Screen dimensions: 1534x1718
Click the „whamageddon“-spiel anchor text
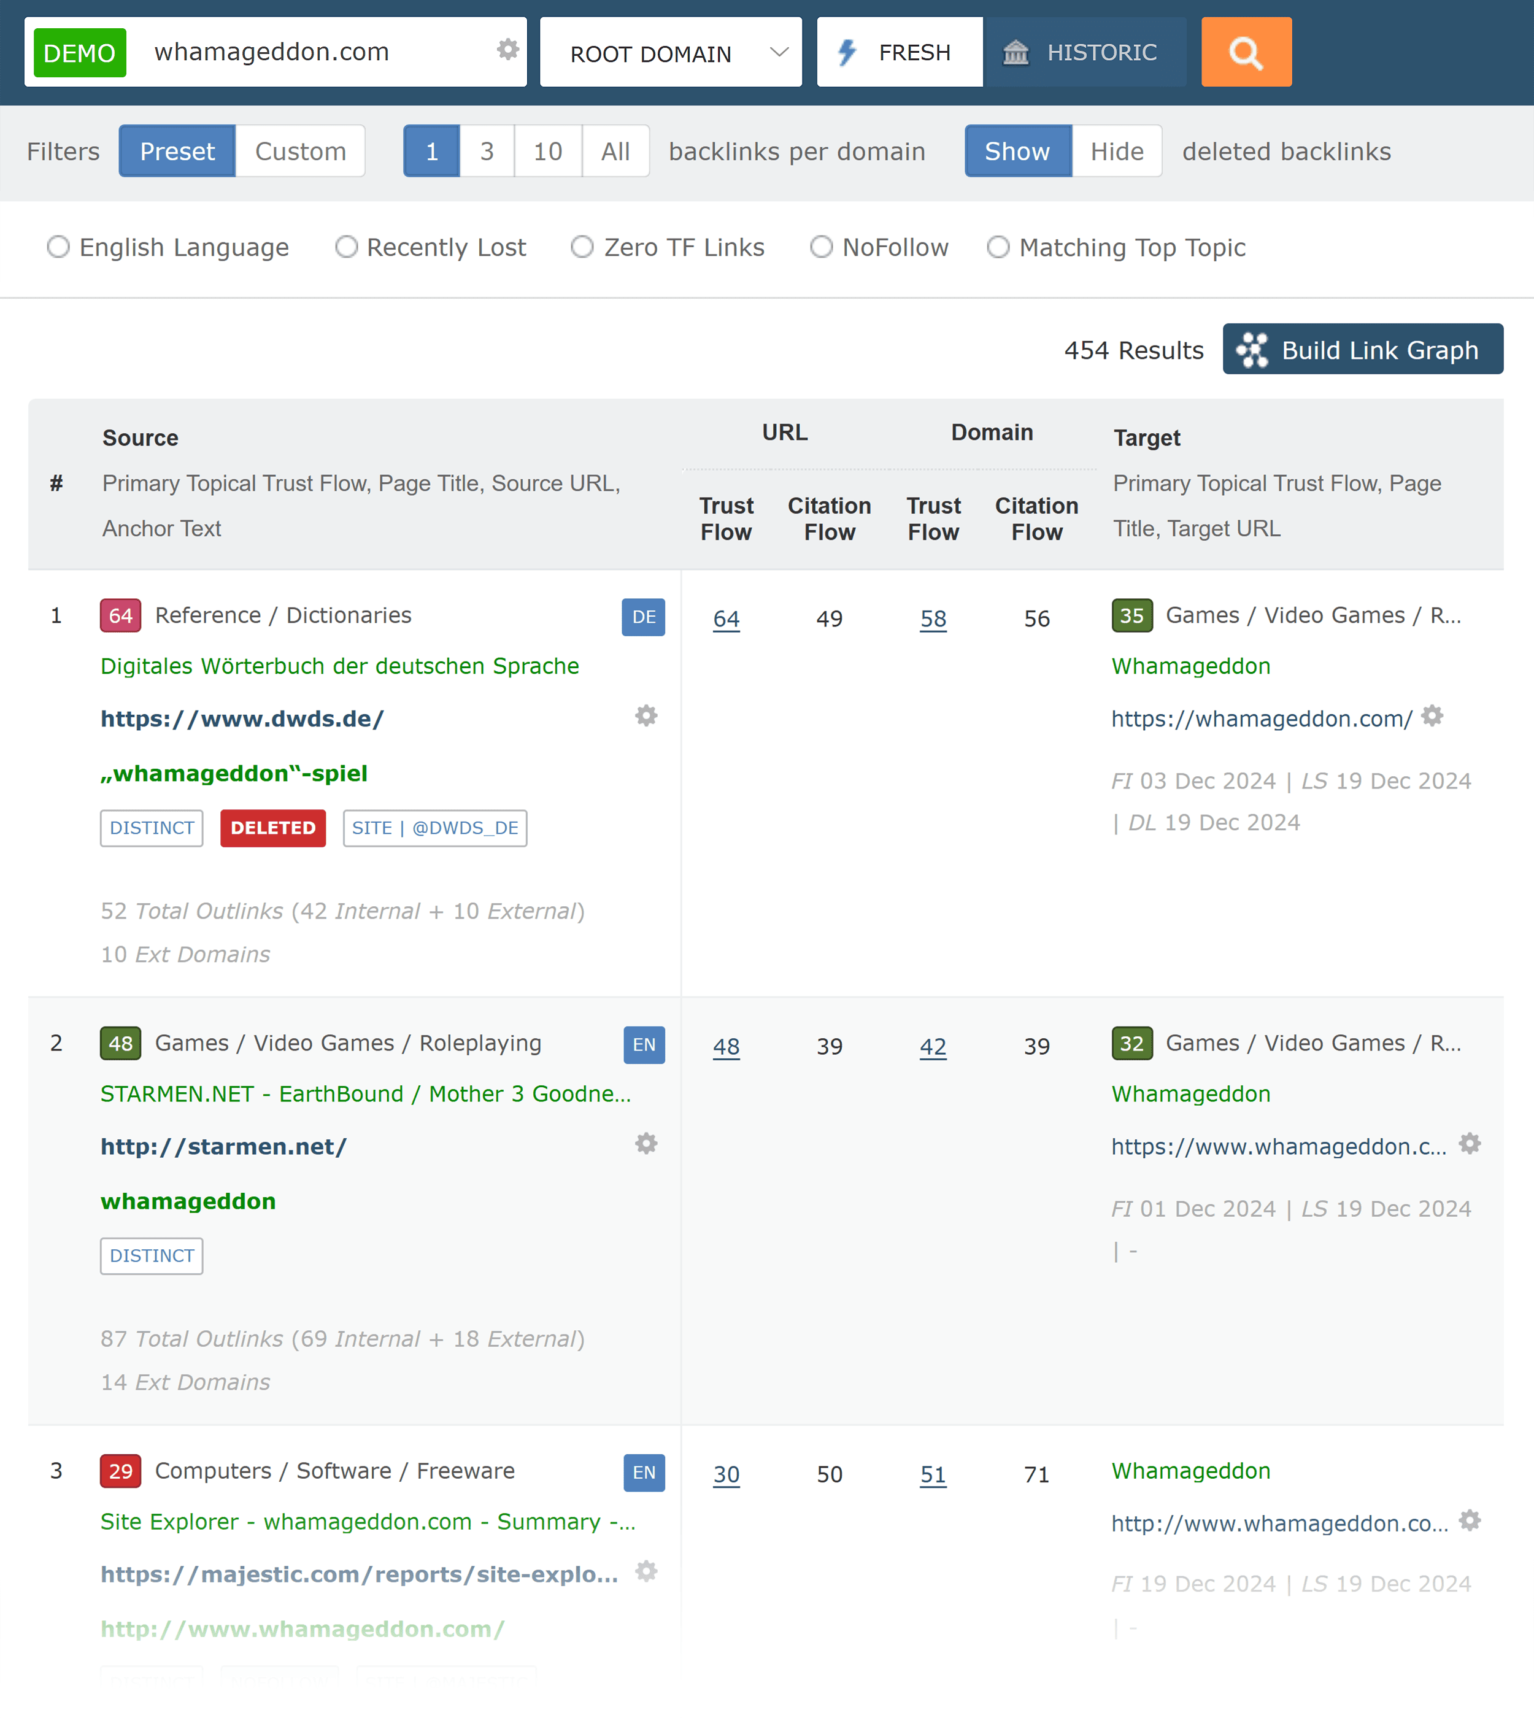click(x=233, y=773)
